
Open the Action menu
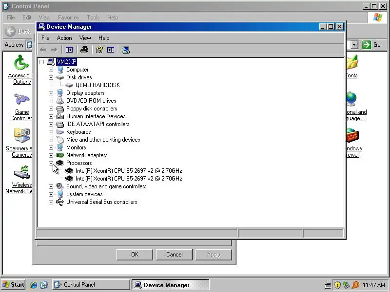pyautogui.click(x=64, y=38)
